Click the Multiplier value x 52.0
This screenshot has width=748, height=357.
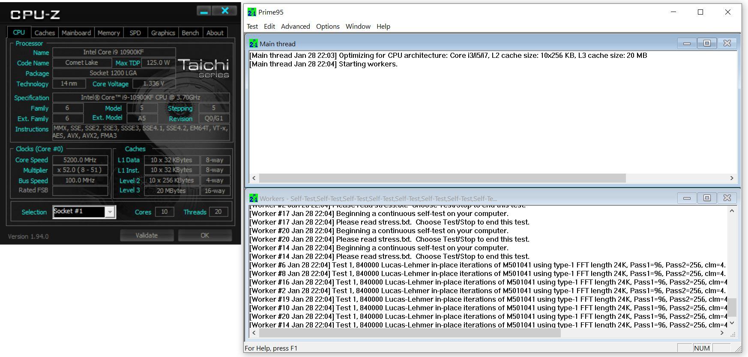click(80, 170)
